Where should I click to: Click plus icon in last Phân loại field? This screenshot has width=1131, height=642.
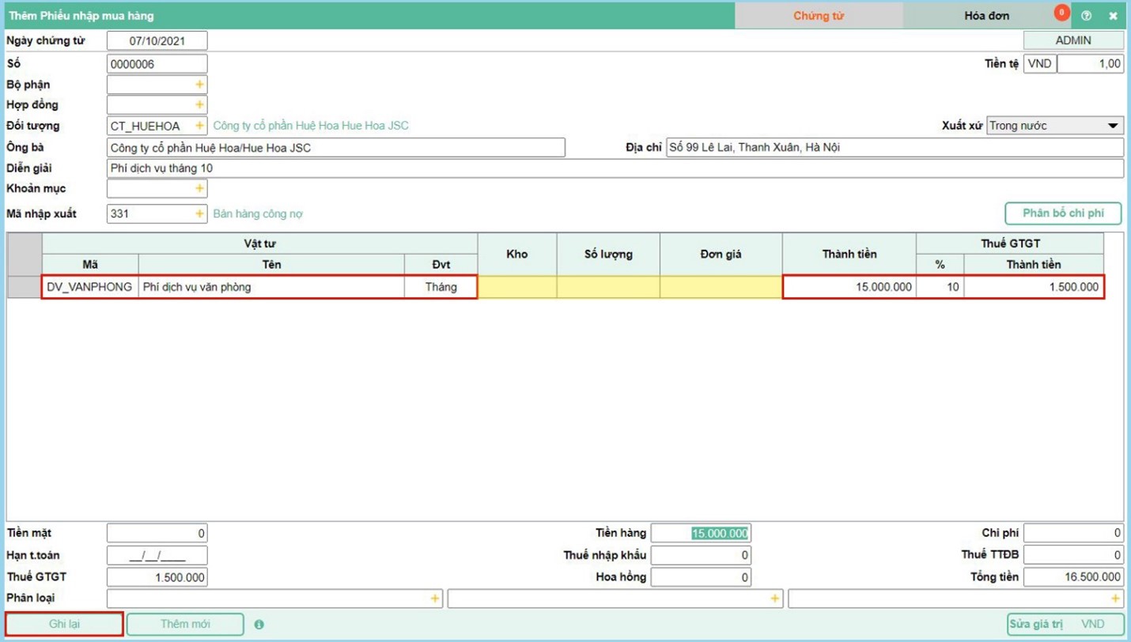pyautogui.click(x=1115, y=599)
